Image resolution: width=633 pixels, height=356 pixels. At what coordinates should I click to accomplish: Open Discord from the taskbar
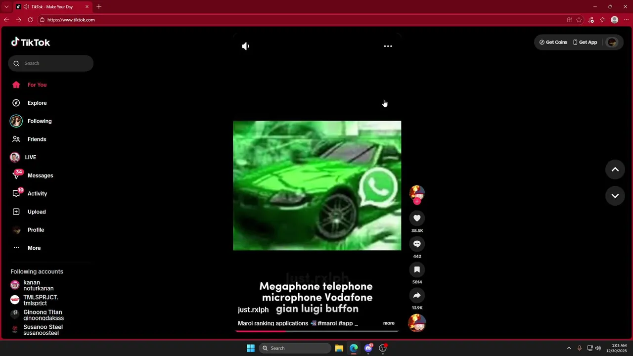click(368, 348)
